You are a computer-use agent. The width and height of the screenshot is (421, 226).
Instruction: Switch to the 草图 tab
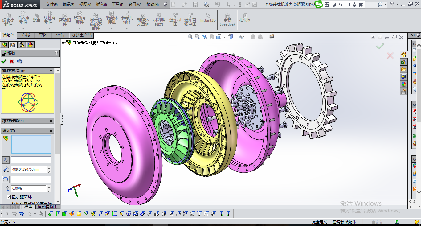point(43,35)
